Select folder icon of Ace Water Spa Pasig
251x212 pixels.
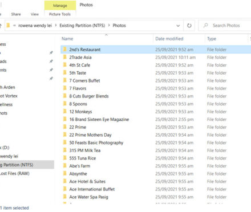(65, 197)
